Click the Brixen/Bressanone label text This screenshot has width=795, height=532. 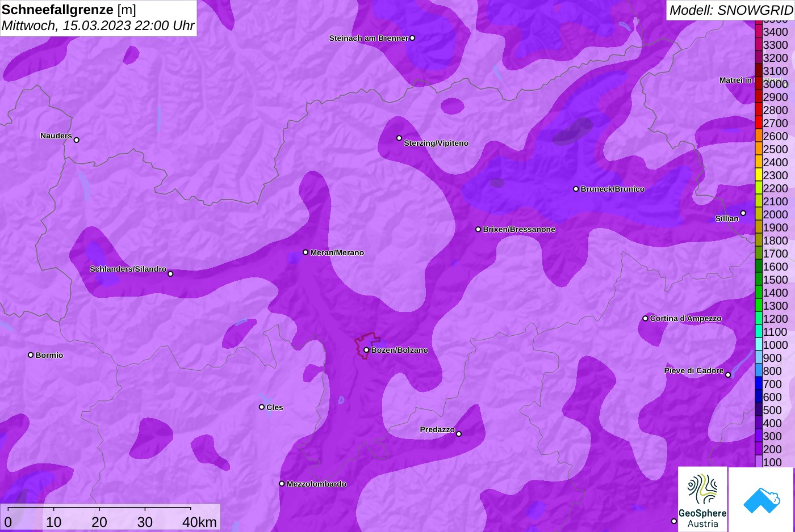519,229
